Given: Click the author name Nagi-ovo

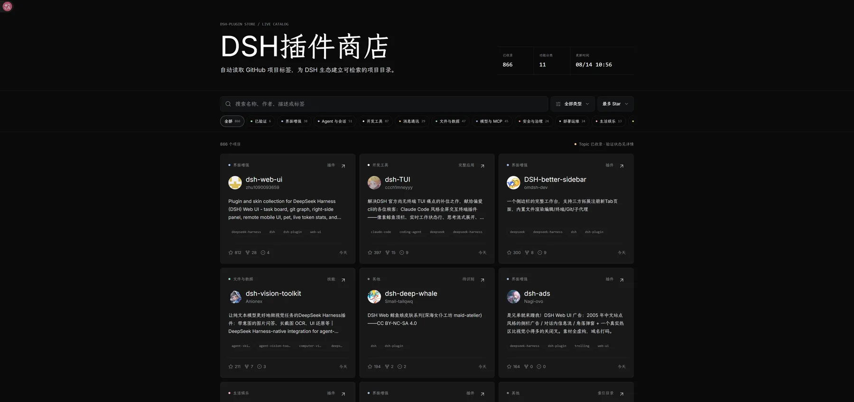Looking at the screenshot, I should coord(534,301).
